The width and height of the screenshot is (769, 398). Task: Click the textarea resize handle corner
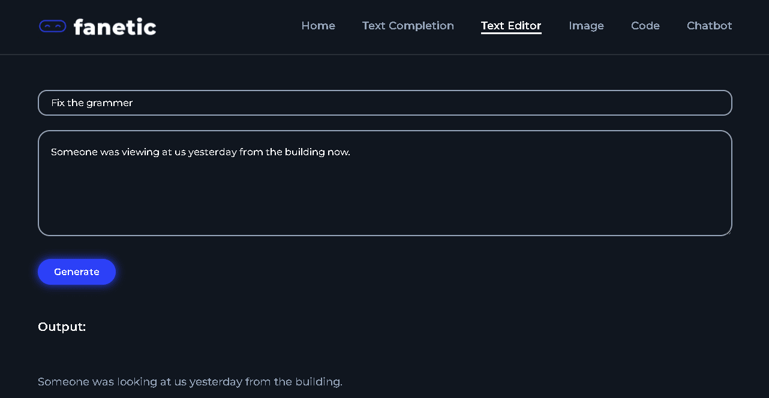pos(728,231)
